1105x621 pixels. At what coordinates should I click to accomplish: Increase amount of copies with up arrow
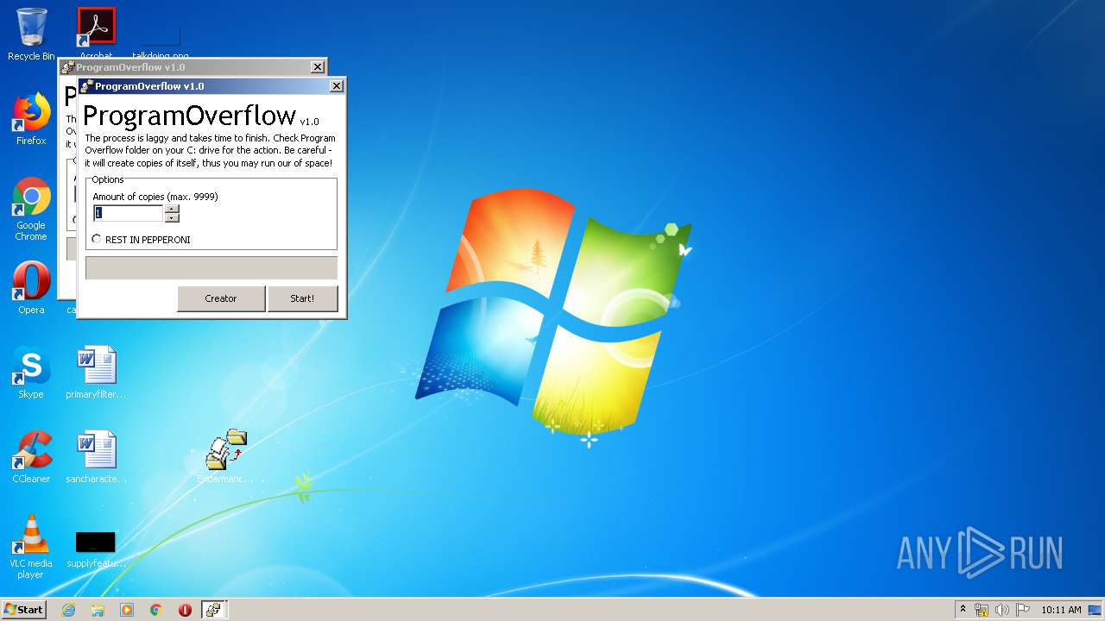click(x=172, y=209)
